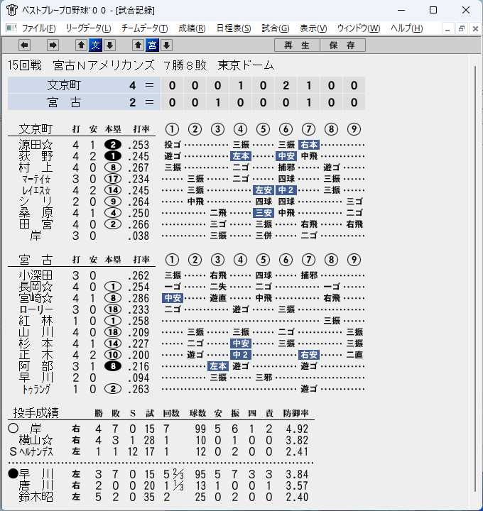Click the up arrow beside the 文 team button
Image resolution: width=483 pixels, height=511 pixels.
point(81,45)
